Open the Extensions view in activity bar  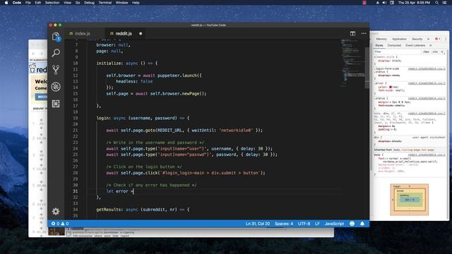click(56, 104)
